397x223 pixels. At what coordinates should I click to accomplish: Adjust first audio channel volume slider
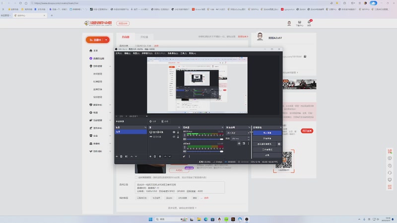(205, 139)
